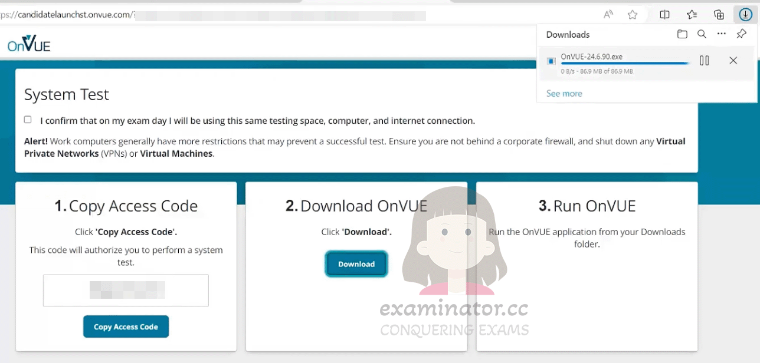Add page to favorites with star icon
This screenshot has height=363, width=760.
coord(633,15)
